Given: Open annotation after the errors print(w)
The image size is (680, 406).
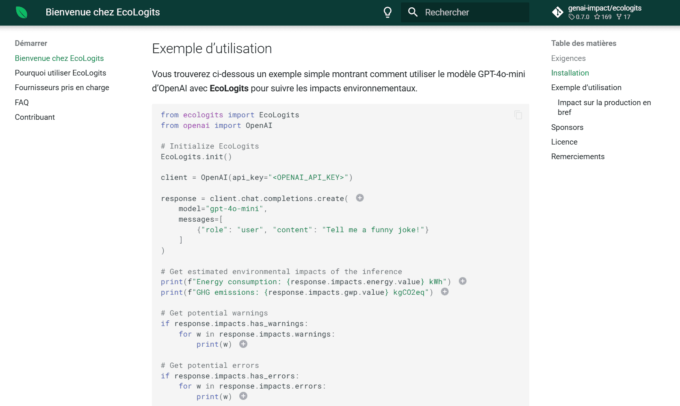Looking at the screenshot, I should coord(243,396).
